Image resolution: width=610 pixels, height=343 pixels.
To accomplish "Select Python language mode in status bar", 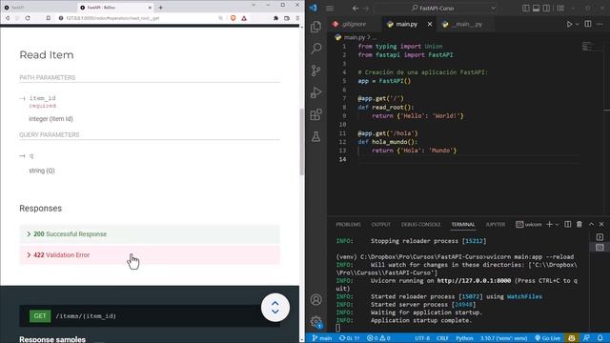I will coord(464,338).
